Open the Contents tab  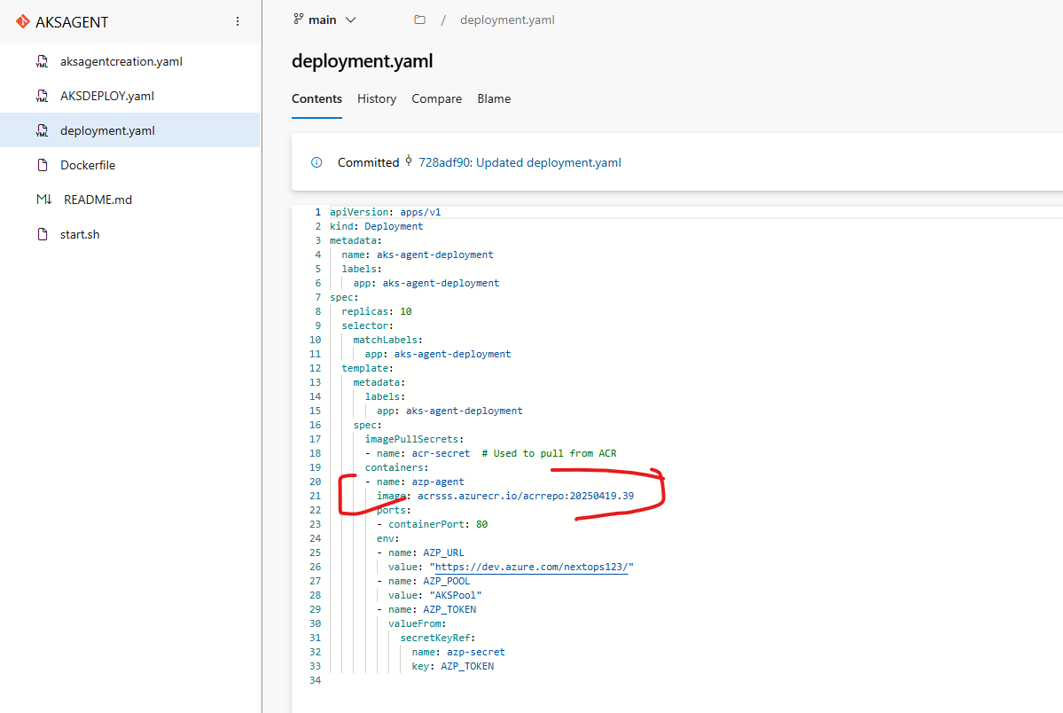(x=317, y=99)
